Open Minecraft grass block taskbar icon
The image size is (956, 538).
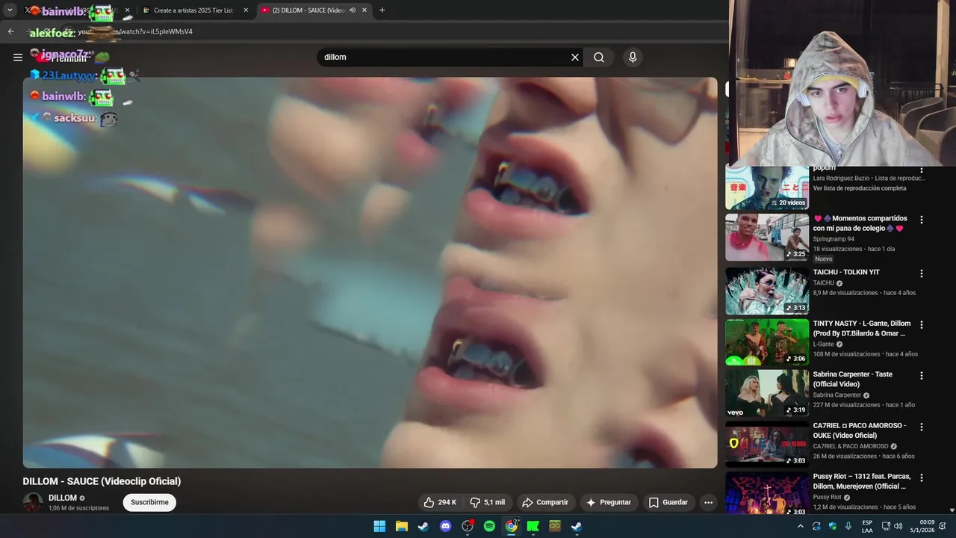(555, 526)
